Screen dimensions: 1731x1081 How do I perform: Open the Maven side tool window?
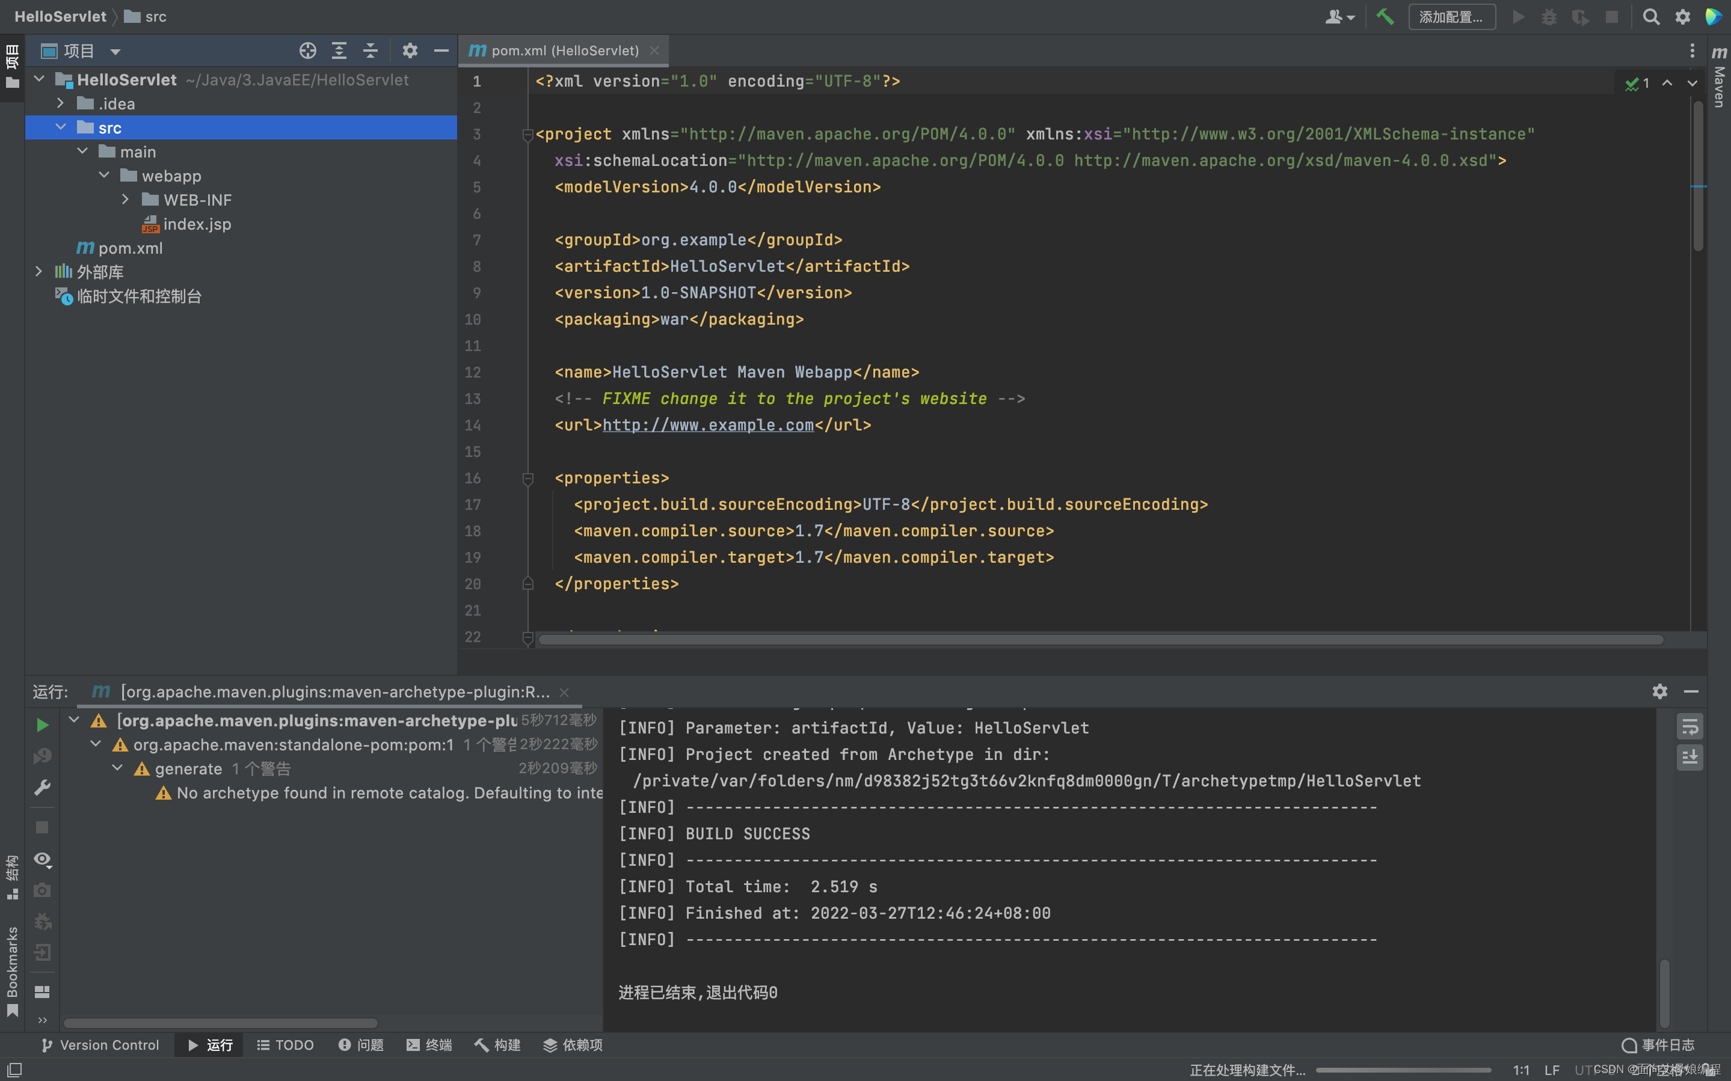[1720, 77]
